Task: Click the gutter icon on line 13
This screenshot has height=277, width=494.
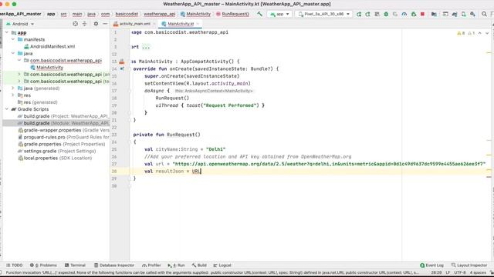Action: tap(122, 62)
